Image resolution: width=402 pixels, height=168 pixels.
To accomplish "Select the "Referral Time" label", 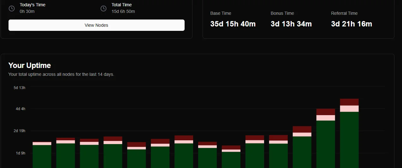I will pyautogui.click(x=344, y=13).
